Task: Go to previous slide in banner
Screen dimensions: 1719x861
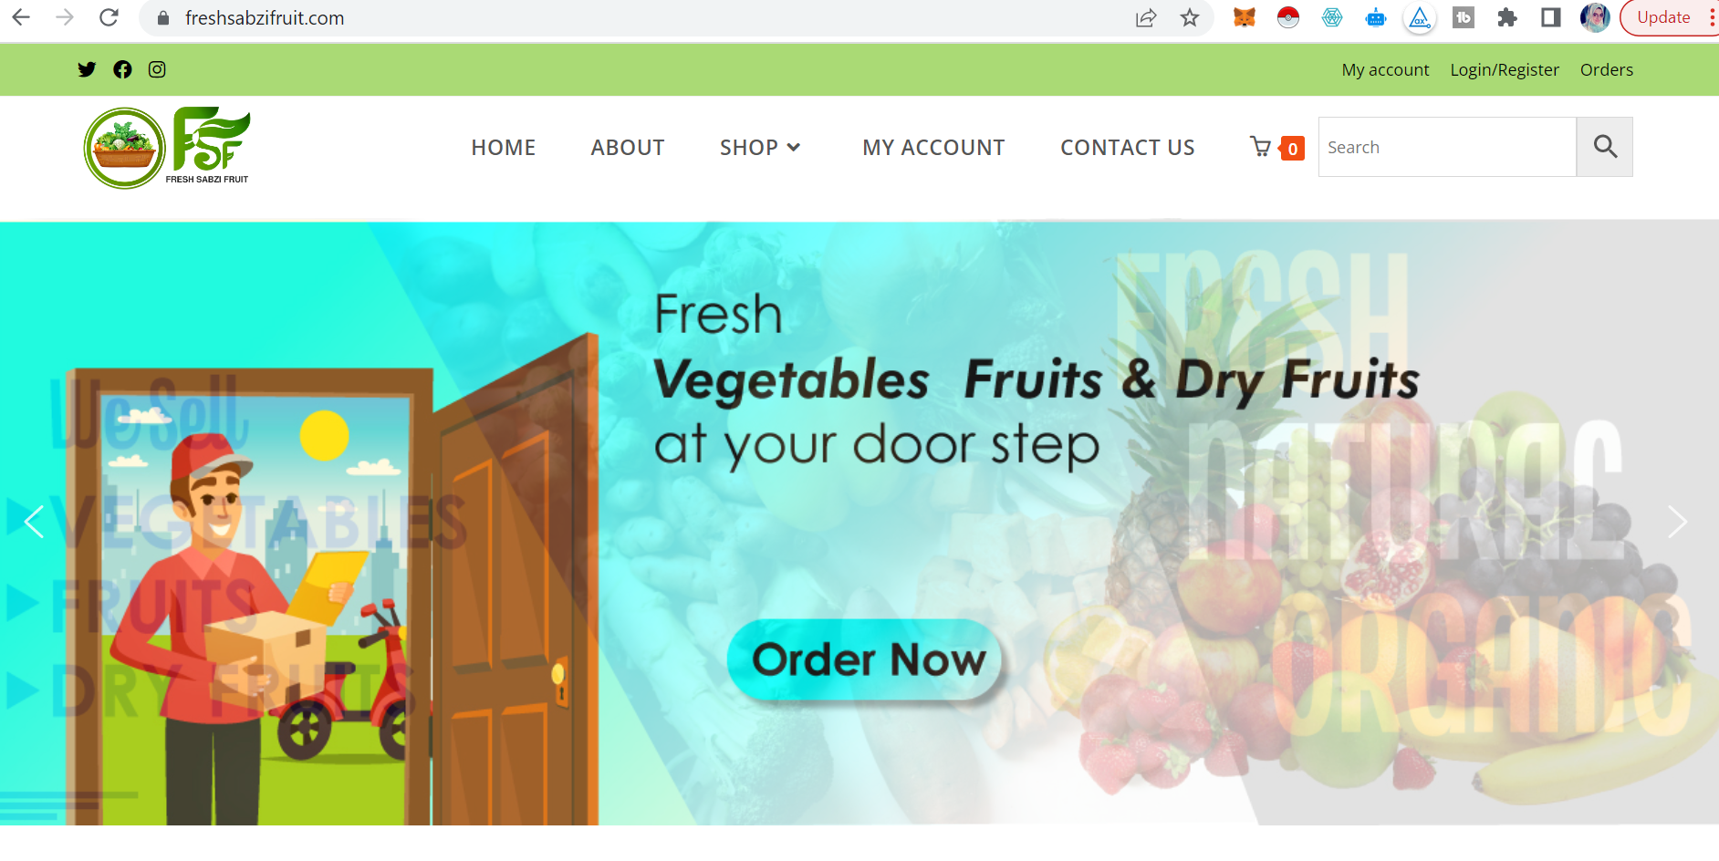Action: (35, 522)
